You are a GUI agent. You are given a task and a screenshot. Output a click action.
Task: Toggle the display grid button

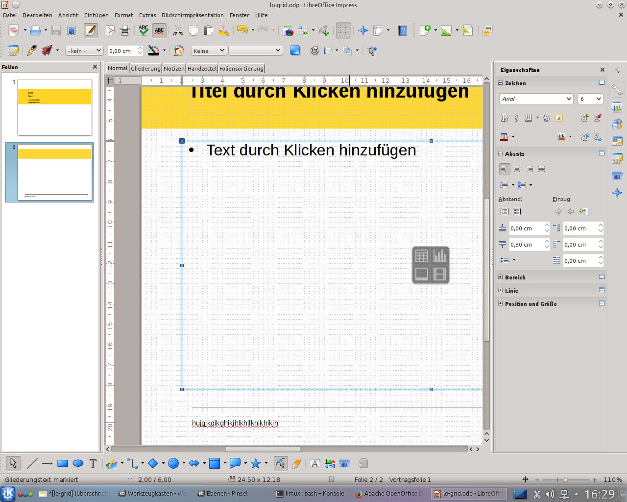[x=343, y=31]
